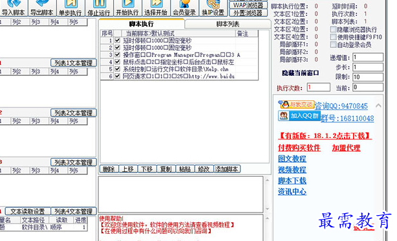
Task: Enable 自动登录会员 checkbox
Action: coord(334,45)
